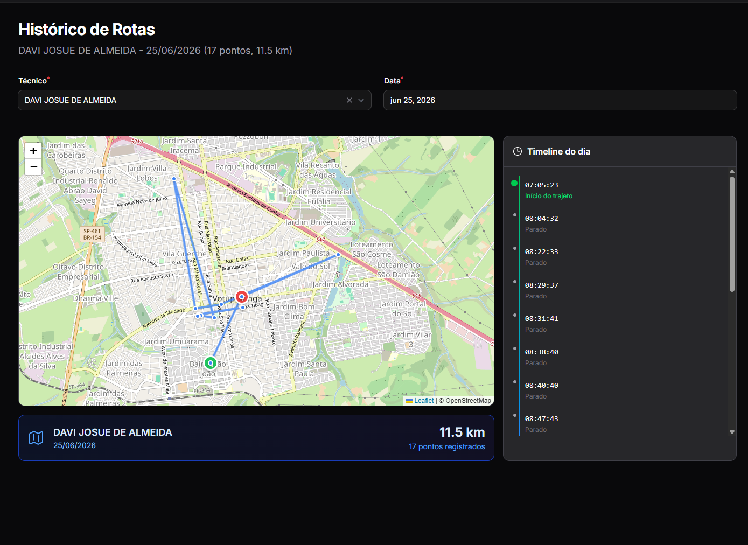The width and height of the screenshot is (748, 545).
Task: Open the Leaflet attribution link
Action: point(424,401)
